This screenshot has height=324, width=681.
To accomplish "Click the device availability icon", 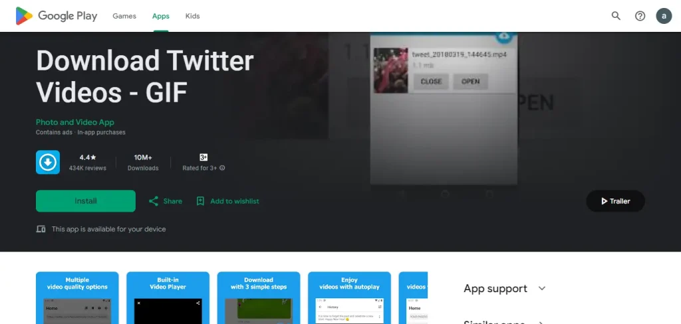I will pos(41,229).
